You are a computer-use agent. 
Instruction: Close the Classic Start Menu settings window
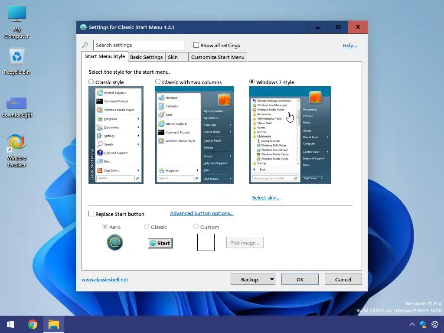click(x=358, y=27)
